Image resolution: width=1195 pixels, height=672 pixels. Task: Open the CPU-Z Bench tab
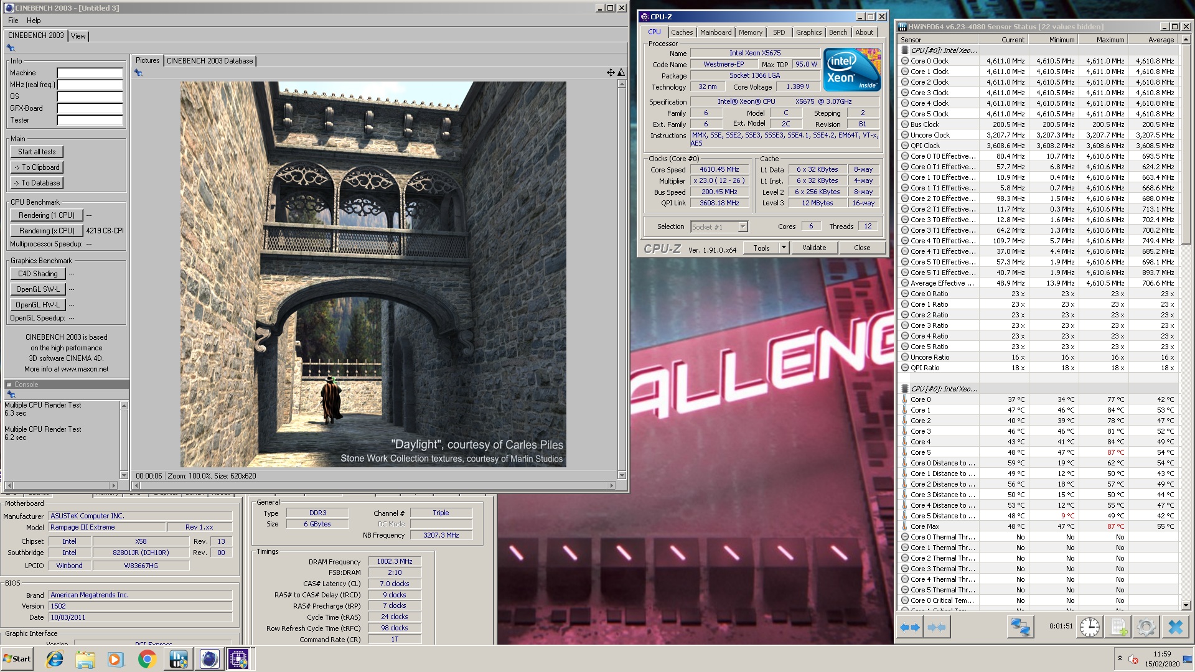tap(838, 32)
